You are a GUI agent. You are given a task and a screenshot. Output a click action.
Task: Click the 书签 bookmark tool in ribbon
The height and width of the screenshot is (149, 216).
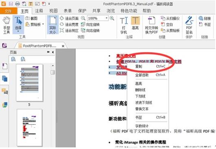(x=205, y=24)
